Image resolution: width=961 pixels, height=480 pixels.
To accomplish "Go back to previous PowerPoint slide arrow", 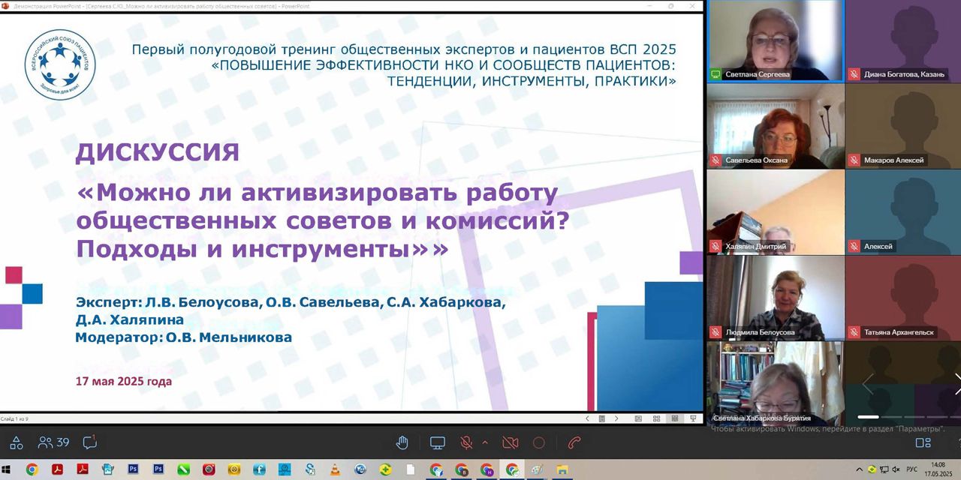I will click(x=587, y=418).
